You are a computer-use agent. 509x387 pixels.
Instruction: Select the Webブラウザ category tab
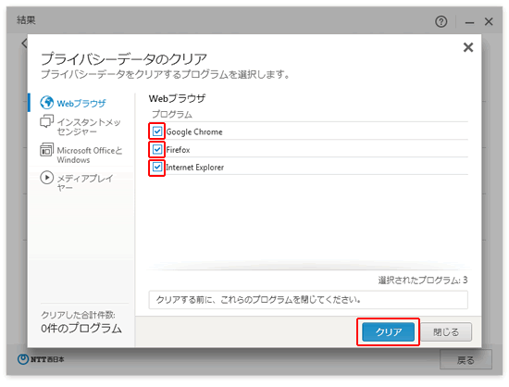click(81, 104)
